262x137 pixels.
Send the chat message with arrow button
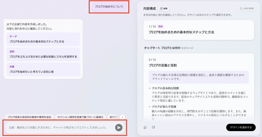coord(119,128)
